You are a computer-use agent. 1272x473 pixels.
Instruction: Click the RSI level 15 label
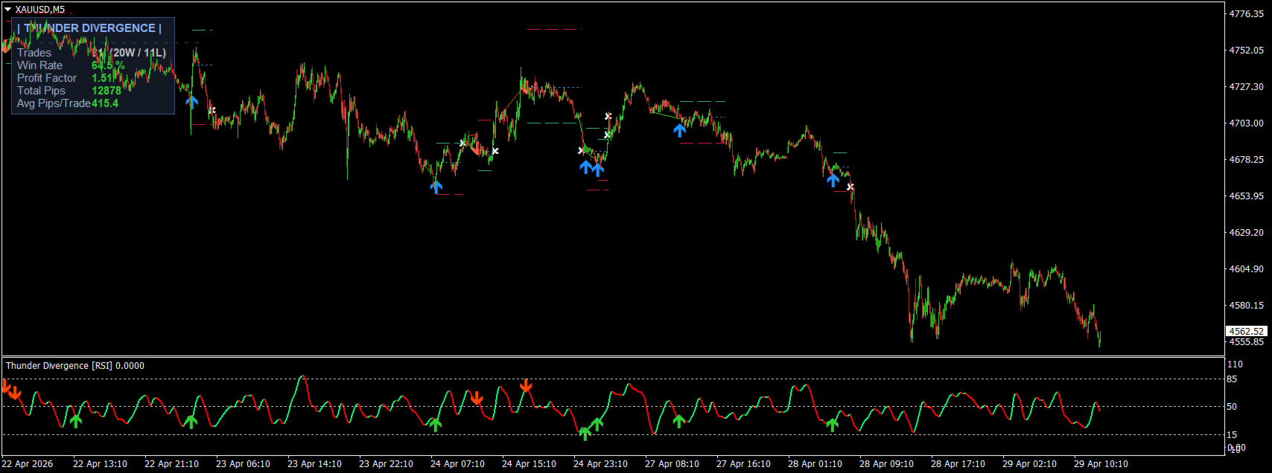pyautogui.click(x=1232, y=435)
